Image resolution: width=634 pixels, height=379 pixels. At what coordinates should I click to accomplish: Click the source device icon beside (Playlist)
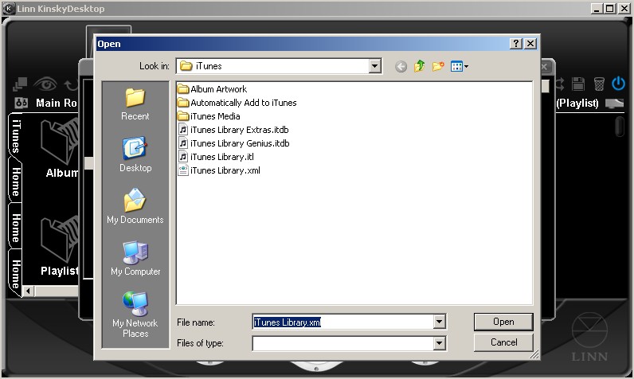pos(614,104)
